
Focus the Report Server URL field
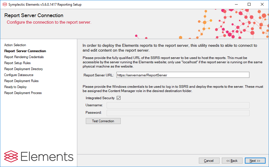[x=183, y=75]
